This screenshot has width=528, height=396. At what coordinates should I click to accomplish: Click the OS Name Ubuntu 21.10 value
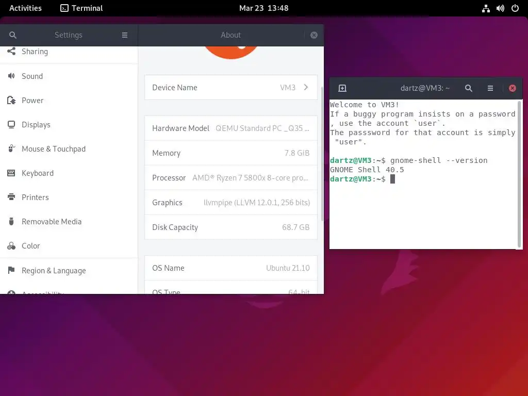[x=288, y=268]
